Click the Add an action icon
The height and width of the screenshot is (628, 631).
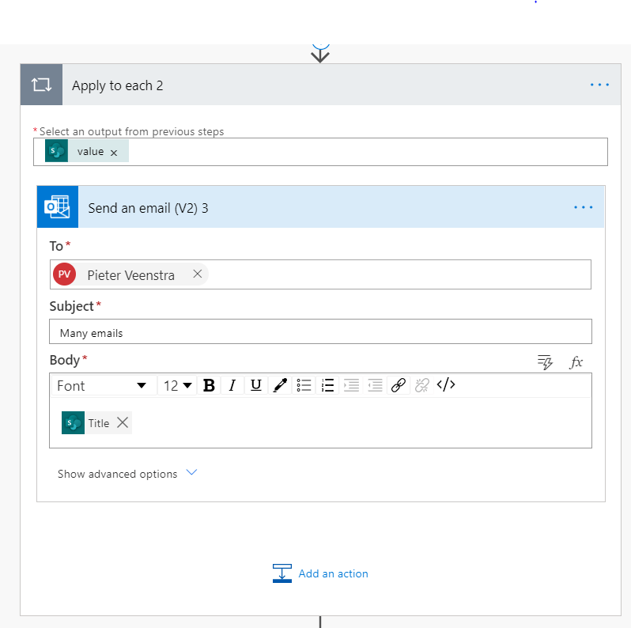[x=282, y=573]
